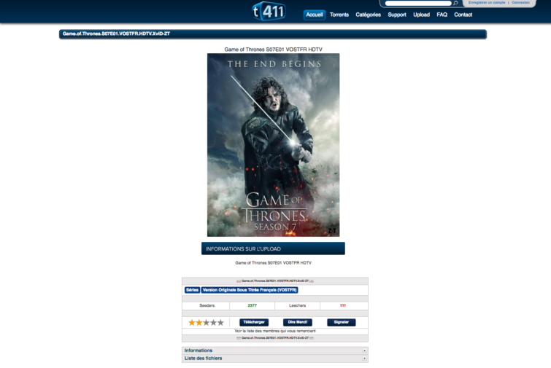
Task: Open the Contact nav item
Action: [463, 15]
